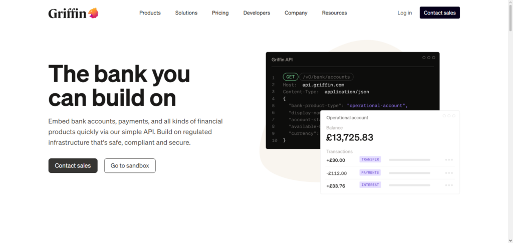Screen dimensions: 513x243
Task: Select the PAYMENTS transaction tag
Action: 370,172
